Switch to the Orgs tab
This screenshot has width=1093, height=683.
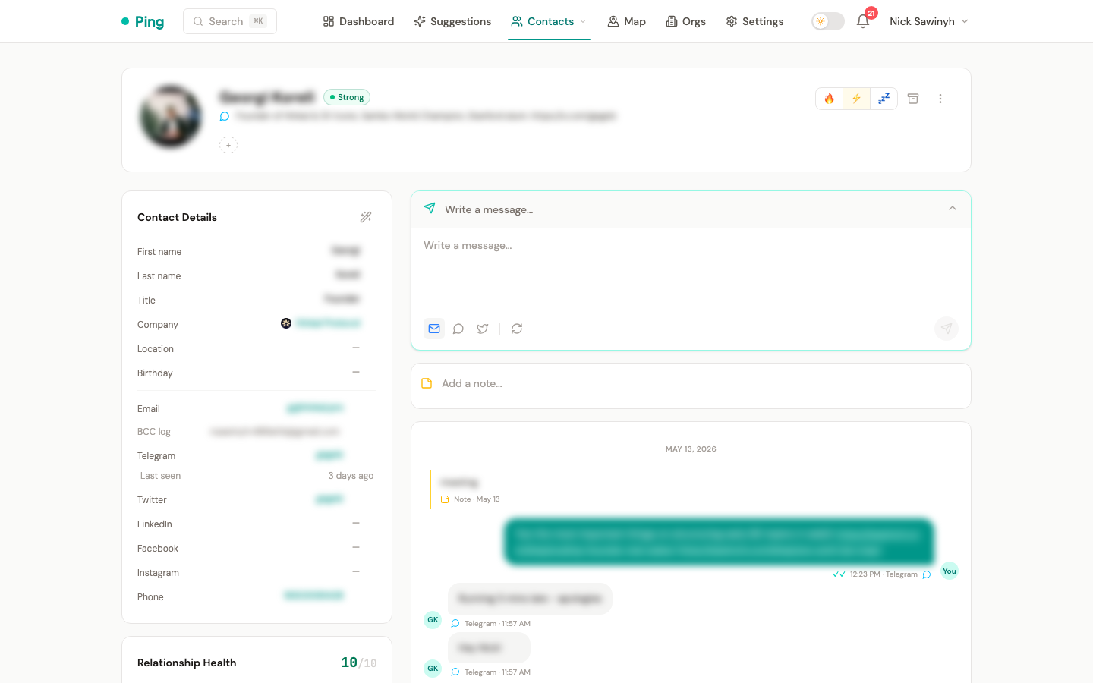pyautogui.click(x=685, y=21)
